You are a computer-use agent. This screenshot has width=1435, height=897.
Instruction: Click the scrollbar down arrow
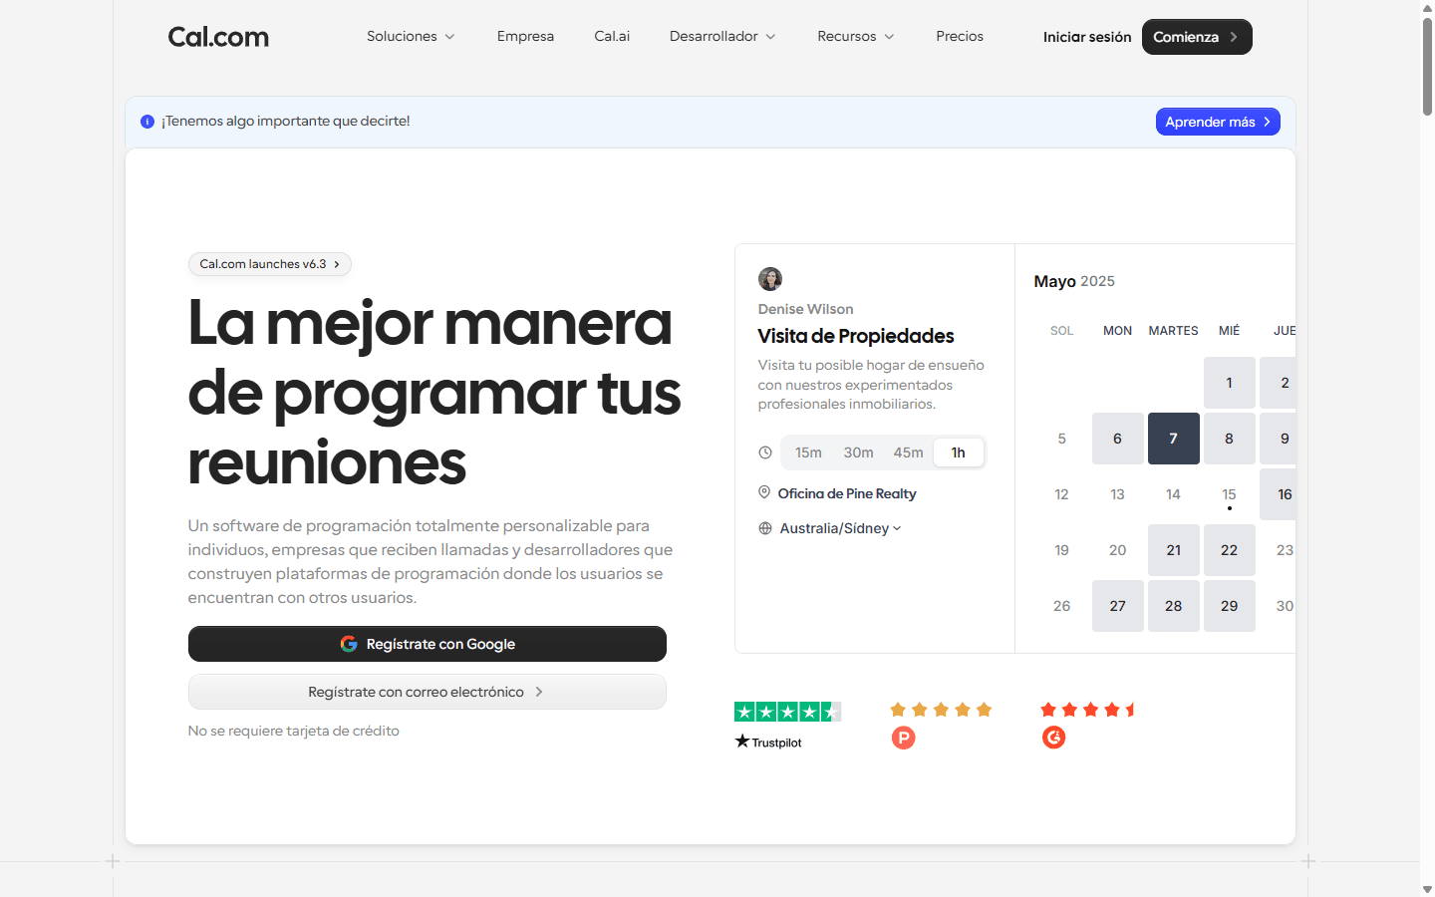coord(1427,889)
